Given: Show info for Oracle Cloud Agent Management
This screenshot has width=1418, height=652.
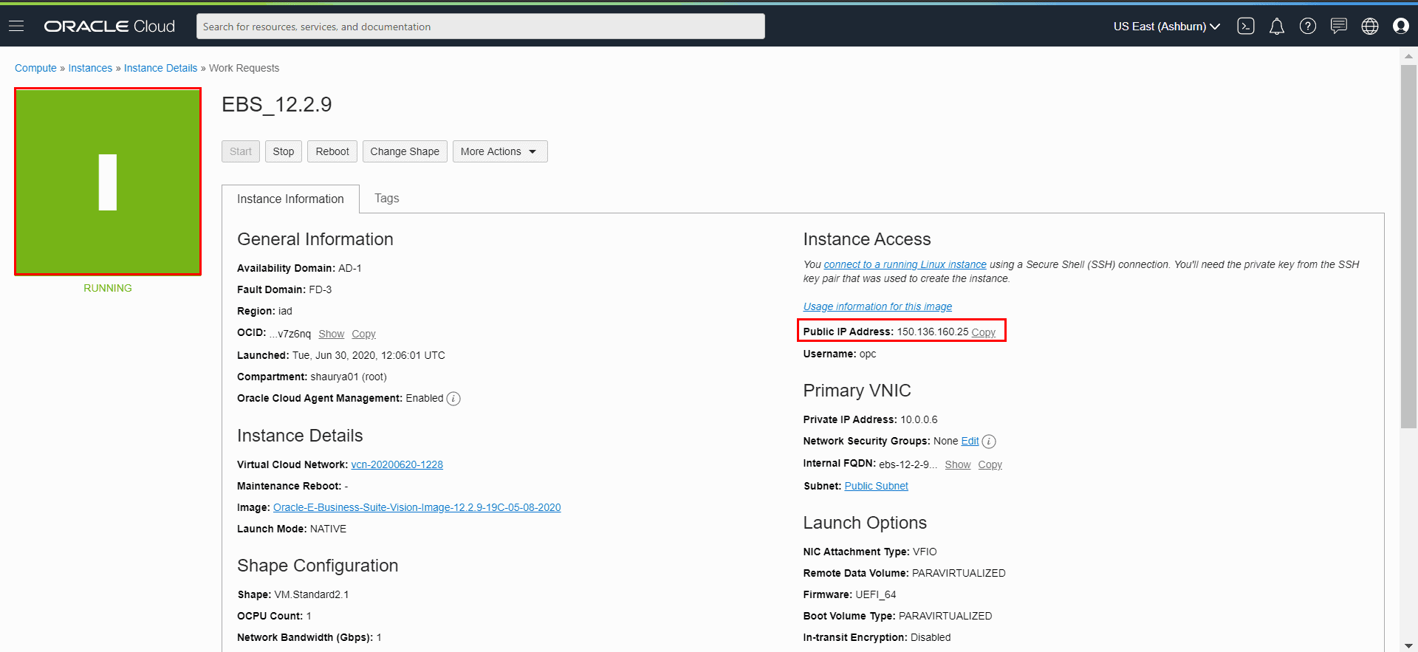Looking at the screenshot, I should (453, 399).
